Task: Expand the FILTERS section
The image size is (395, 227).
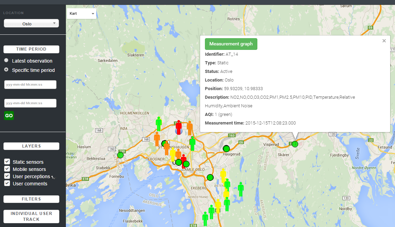Action: 31,199
